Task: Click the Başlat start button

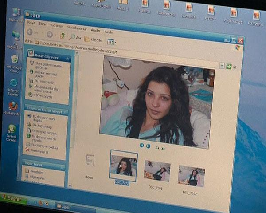Action: [x=13, y=198]
